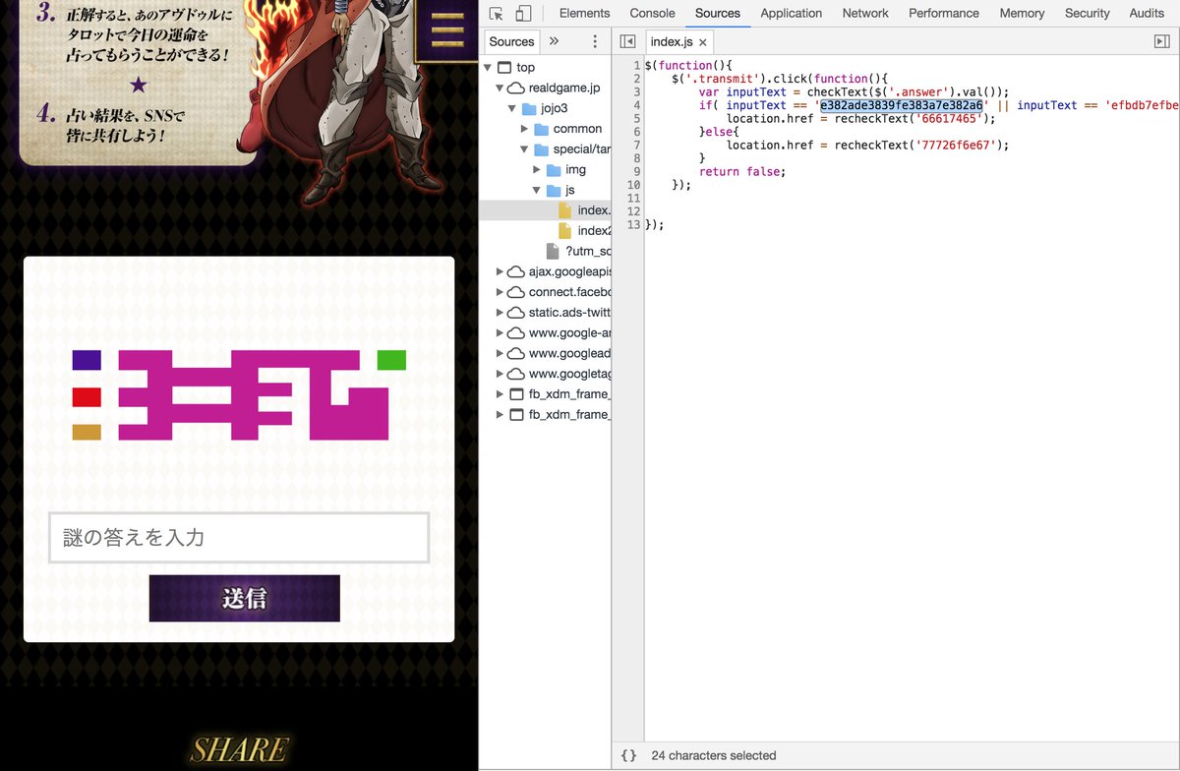Switch to the Network tab
This screenshot has height=771, width=1180.
(x=865, y=13)
